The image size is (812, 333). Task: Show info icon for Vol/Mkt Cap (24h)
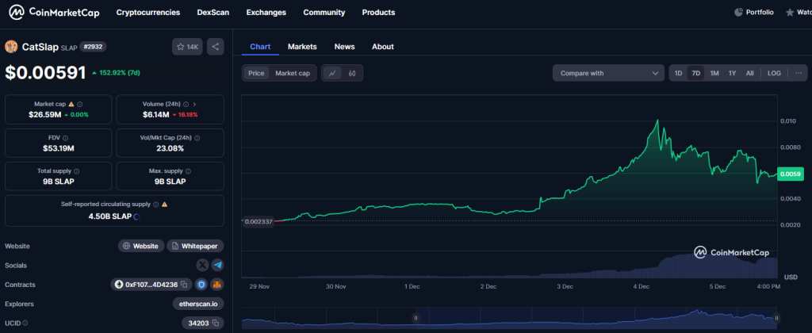click(x=197, y=138)
